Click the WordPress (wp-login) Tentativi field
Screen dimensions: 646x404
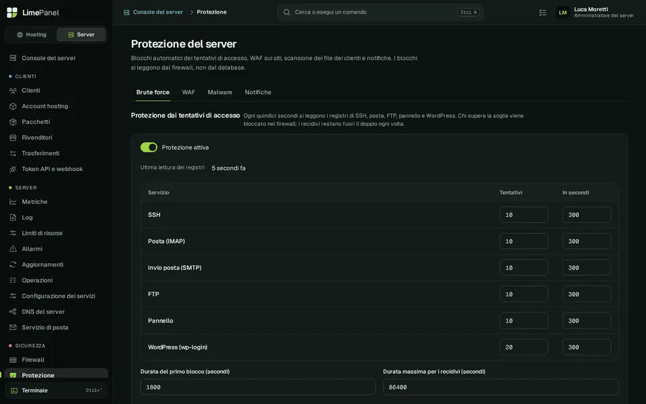[524, 347]
